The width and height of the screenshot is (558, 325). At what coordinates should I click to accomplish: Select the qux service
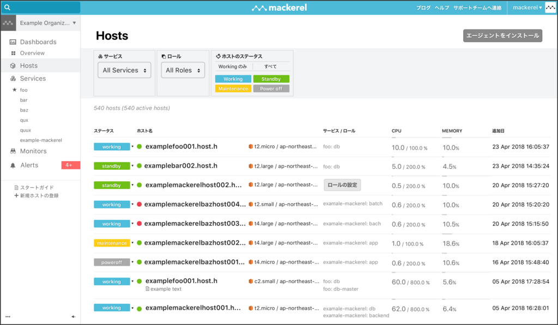(x=24, y=120)
